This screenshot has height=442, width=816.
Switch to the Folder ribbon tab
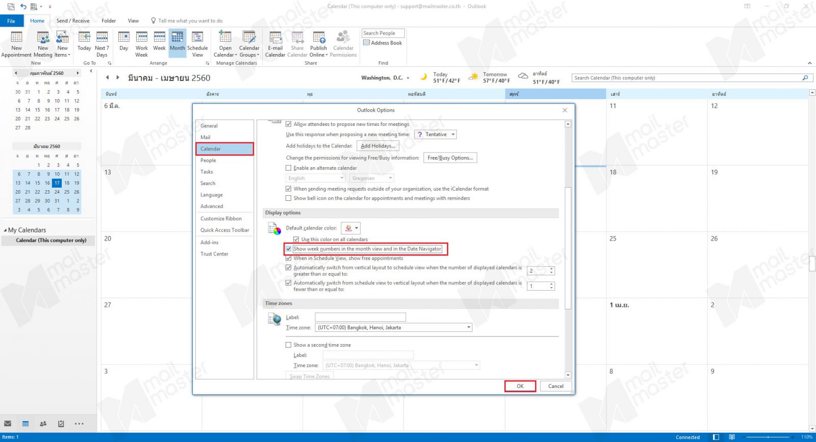point(109,21)
